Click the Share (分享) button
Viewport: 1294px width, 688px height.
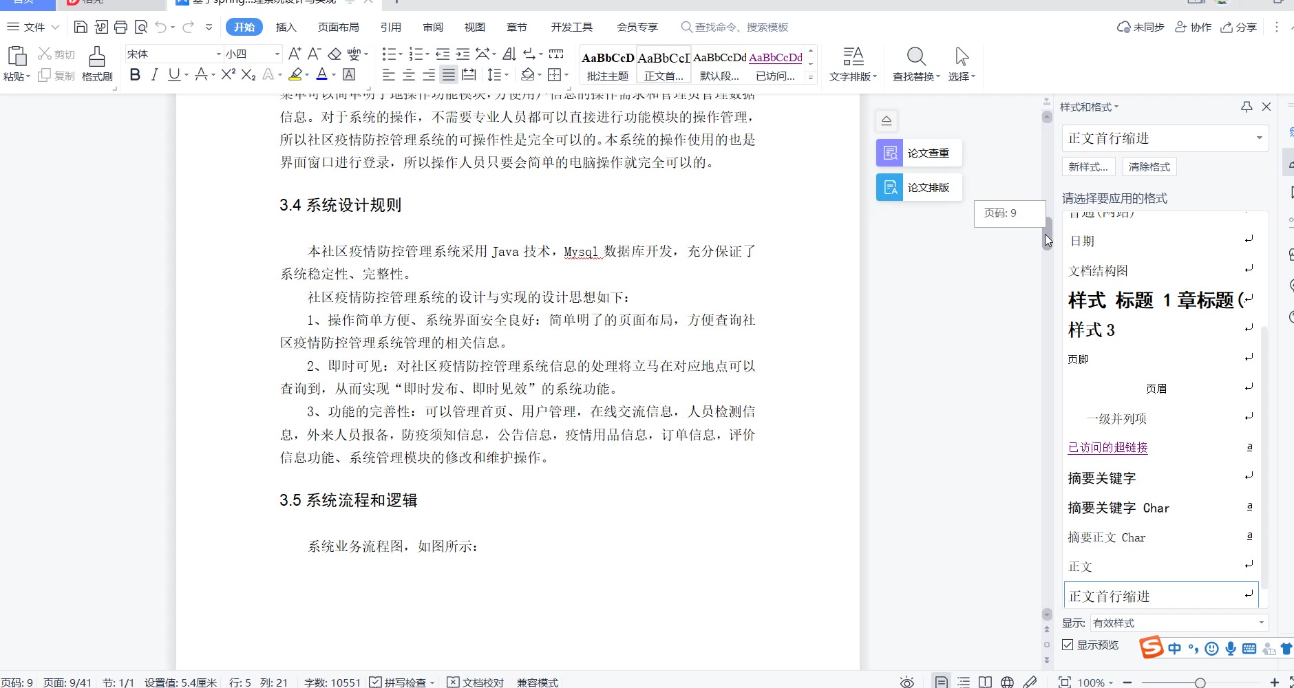pyautogui.click(x=1239, y=27)
